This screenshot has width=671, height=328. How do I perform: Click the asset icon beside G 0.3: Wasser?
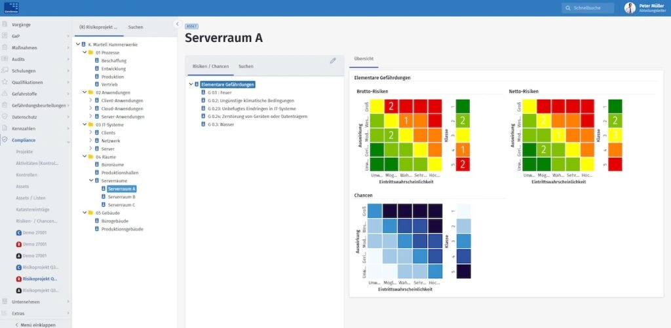click(x=203, y=124)
